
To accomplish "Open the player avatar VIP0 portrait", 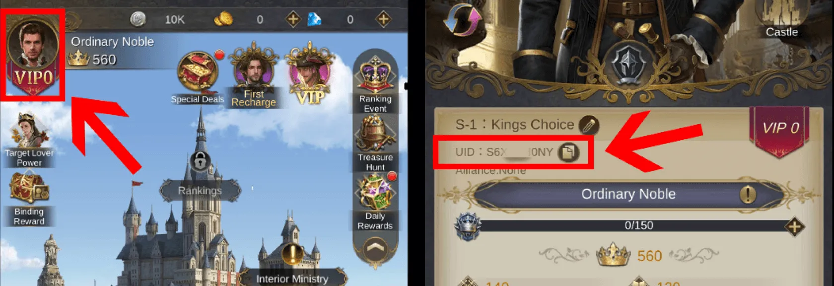I will (x=33, y=55).
